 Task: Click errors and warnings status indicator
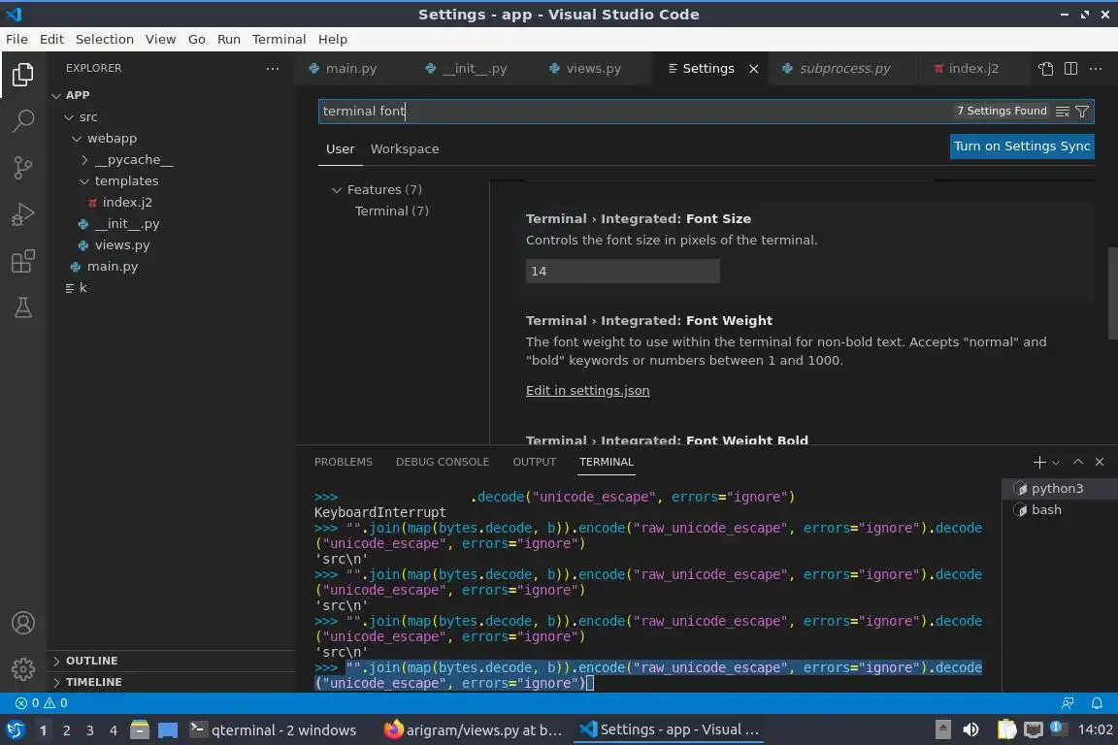pyautogui.click(x=42, y=703)
